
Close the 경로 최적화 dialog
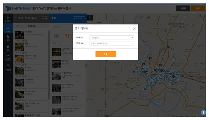134,28
